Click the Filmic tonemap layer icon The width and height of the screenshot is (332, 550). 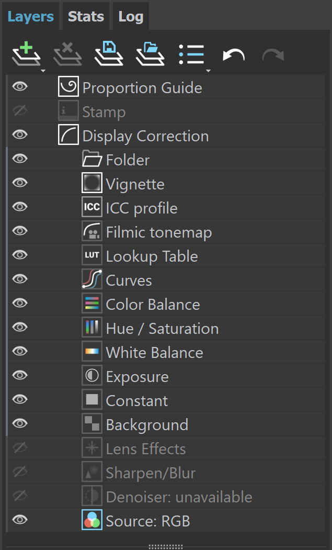[x=92, y=231]
